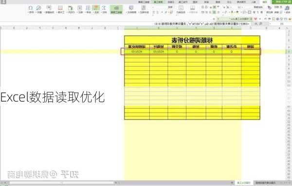
Task: Open the green WPS application menu button
Action: pos(282,2)
